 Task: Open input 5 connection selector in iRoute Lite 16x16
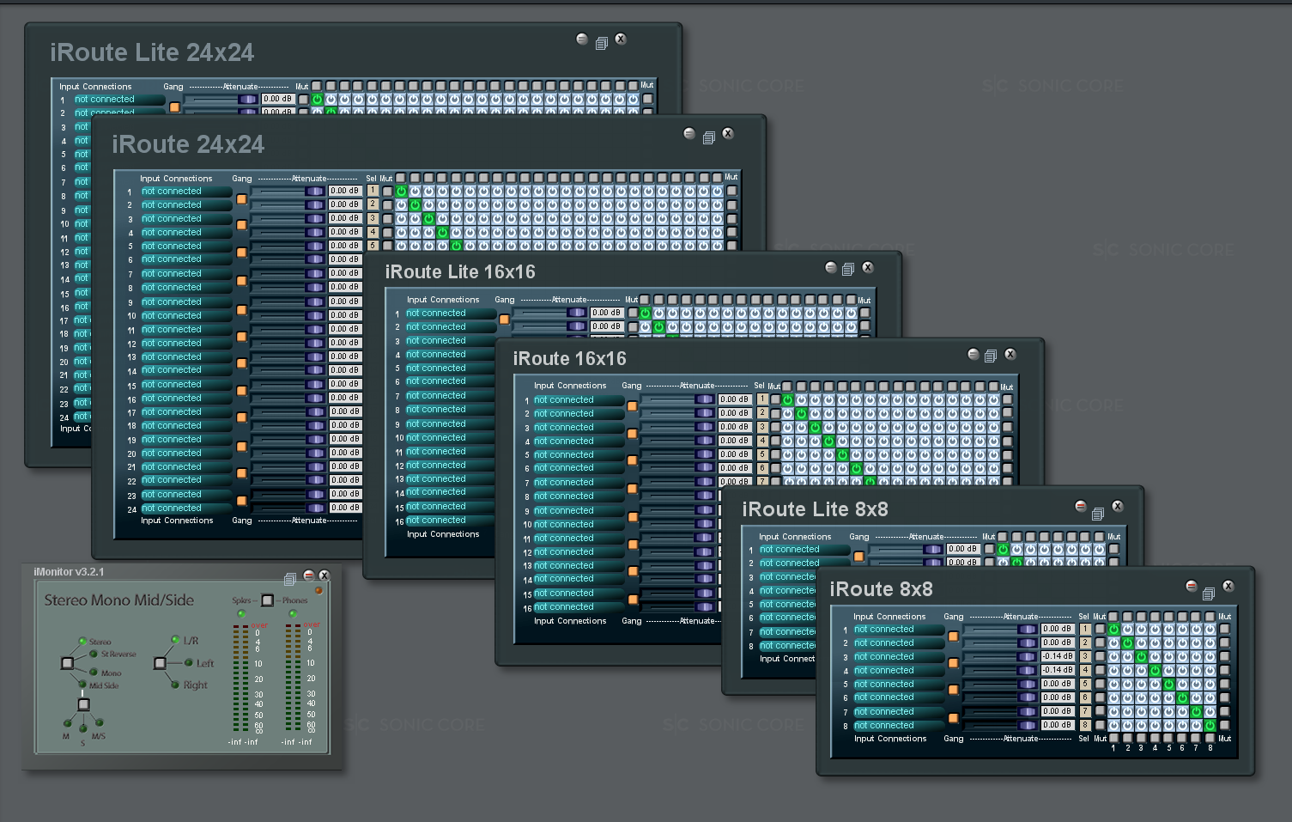click(x=451, y=368)
